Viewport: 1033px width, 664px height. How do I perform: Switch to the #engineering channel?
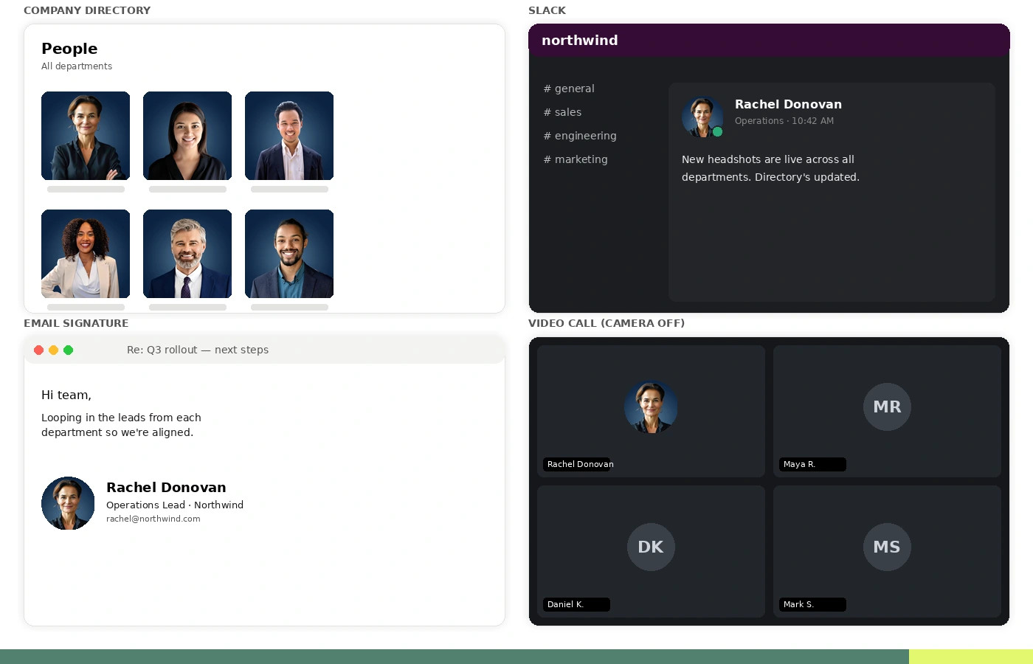point(580,136)
